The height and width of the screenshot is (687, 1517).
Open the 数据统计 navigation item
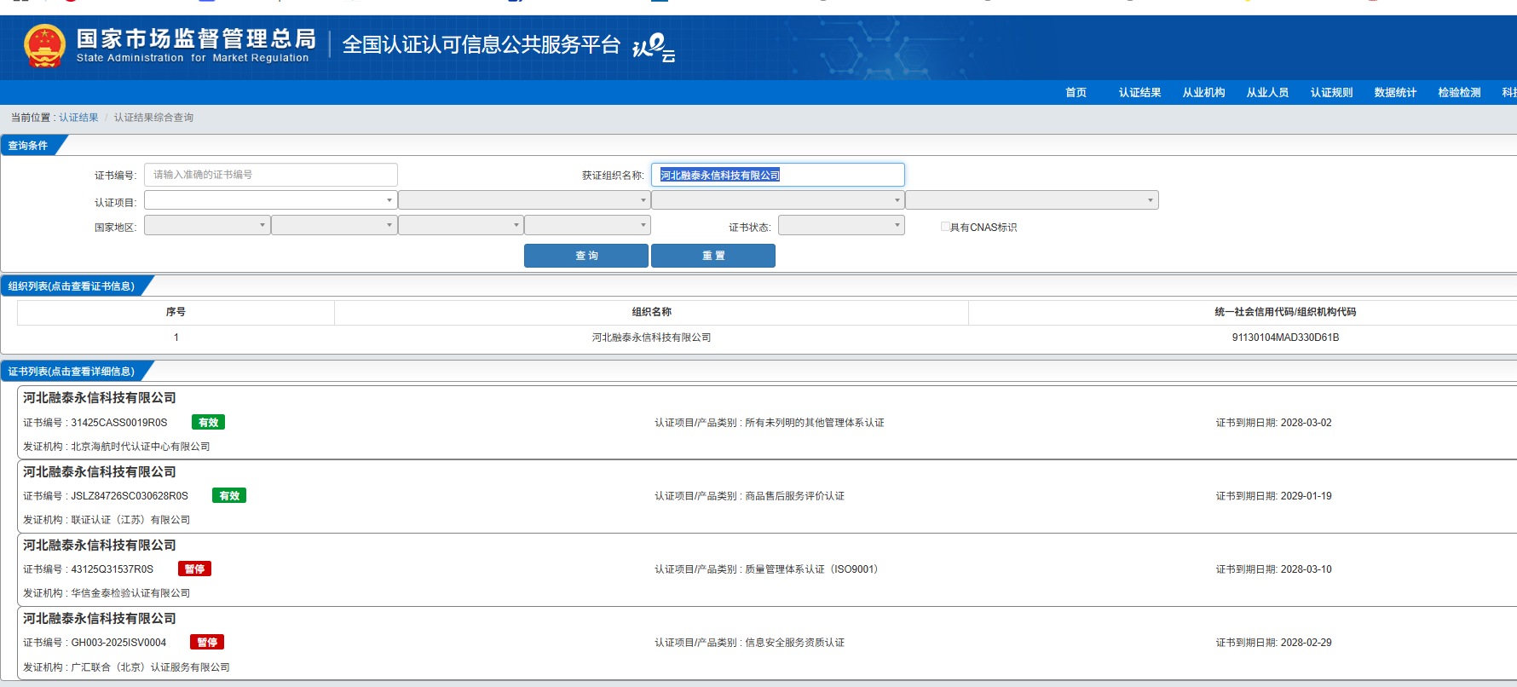pyautogui.click(x=1395, y=93)
